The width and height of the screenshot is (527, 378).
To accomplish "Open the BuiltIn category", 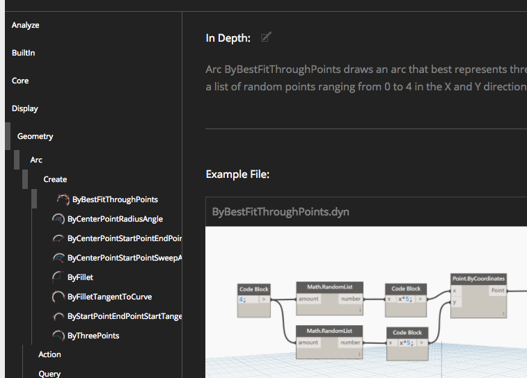I will tap(23, 53).
